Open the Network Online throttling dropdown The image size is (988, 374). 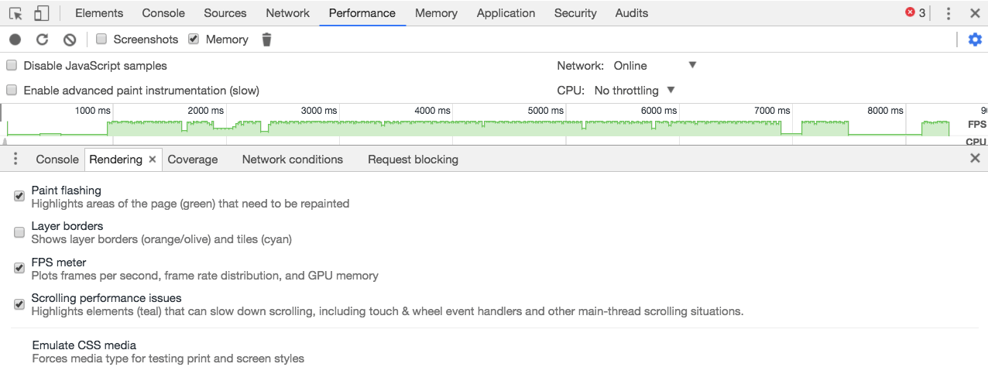pyautogui.click(x=655, y=66)
